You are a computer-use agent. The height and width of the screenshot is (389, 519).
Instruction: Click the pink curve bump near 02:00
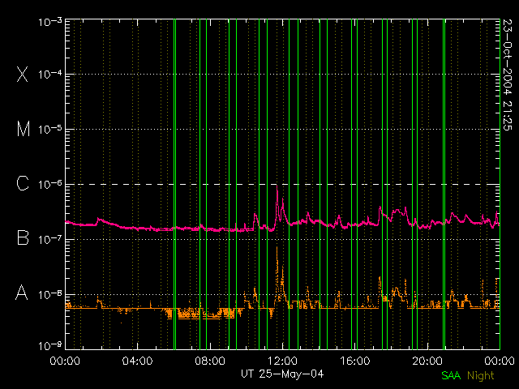tap(98, 219)
